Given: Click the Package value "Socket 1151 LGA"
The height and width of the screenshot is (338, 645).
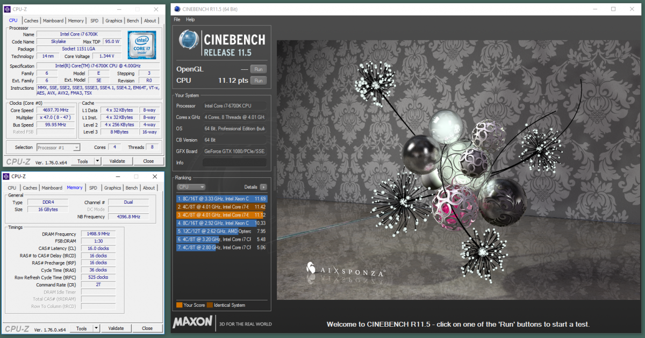Looking at the screenshot, I should (x=79, y=49).
